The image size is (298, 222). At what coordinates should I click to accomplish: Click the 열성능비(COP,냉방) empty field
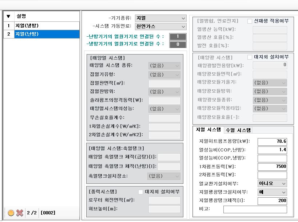tap(272, 158)
